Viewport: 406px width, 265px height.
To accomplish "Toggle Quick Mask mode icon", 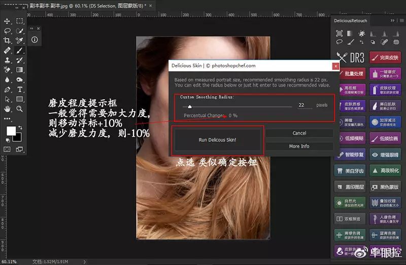I will pos(7,149).
